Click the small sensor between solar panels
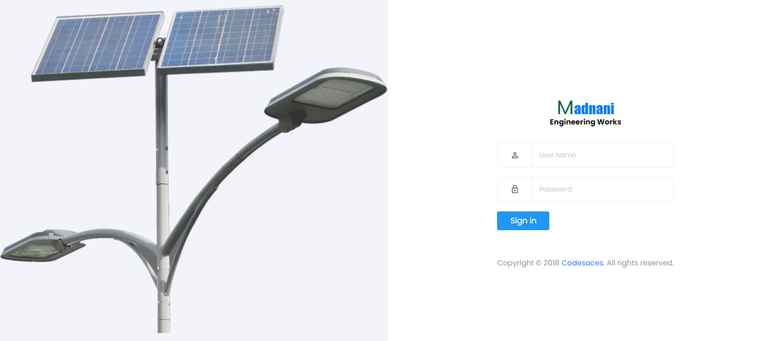The height and width of the screenshot is (341, 776). [x=160, y=43]
